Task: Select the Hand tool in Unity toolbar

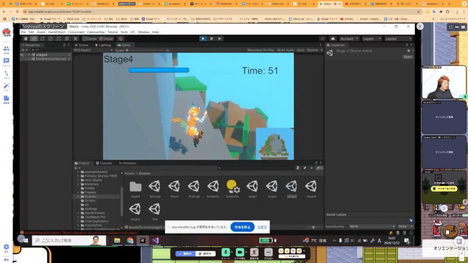Action: (x=26, y=39)
